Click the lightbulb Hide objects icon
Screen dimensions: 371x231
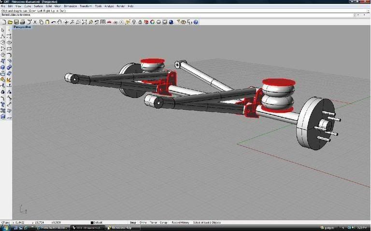[x=134, y=22]
